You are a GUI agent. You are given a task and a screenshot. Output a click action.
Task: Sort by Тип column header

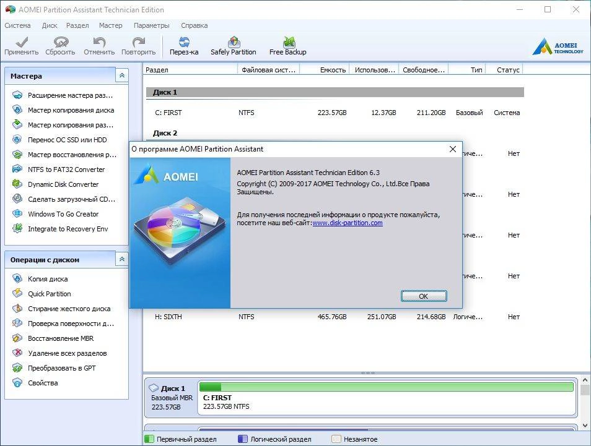466,70
